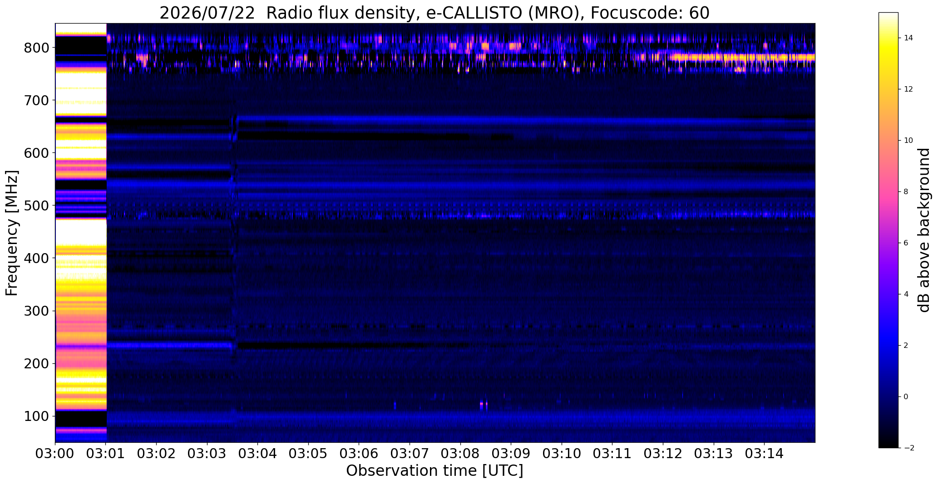Screen dimensions: 938x484
Task: Click the dB above background colorbar label
Action: click(924, 230)
